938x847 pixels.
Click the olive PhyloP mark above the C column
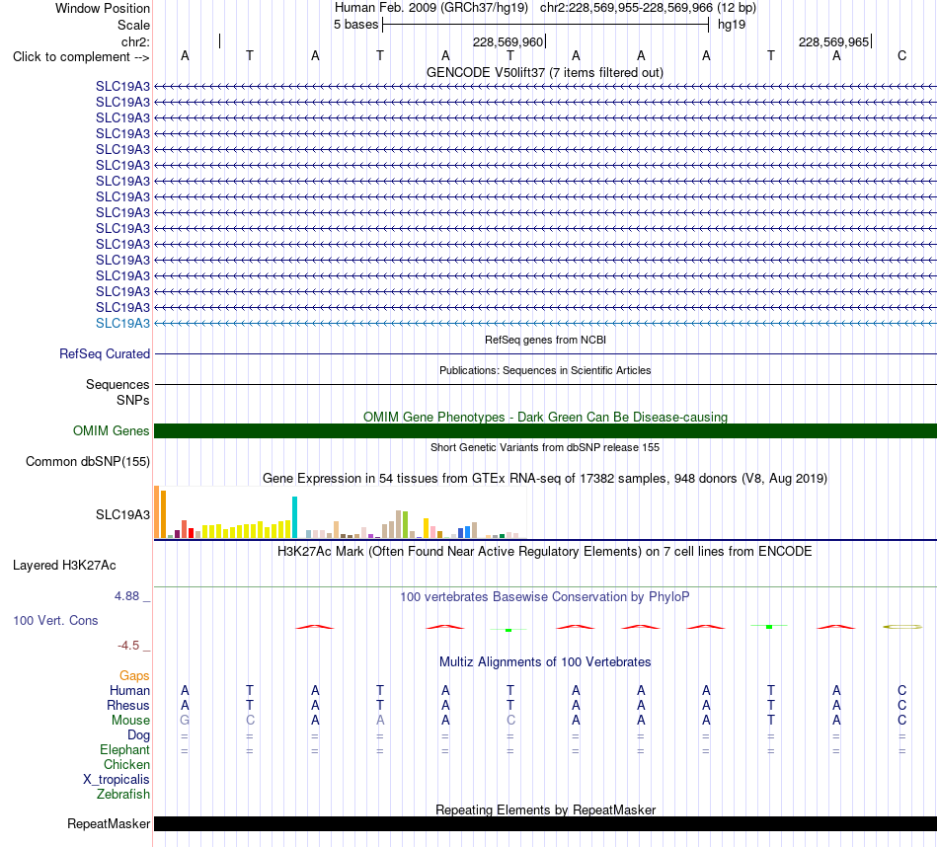[902, 627]
